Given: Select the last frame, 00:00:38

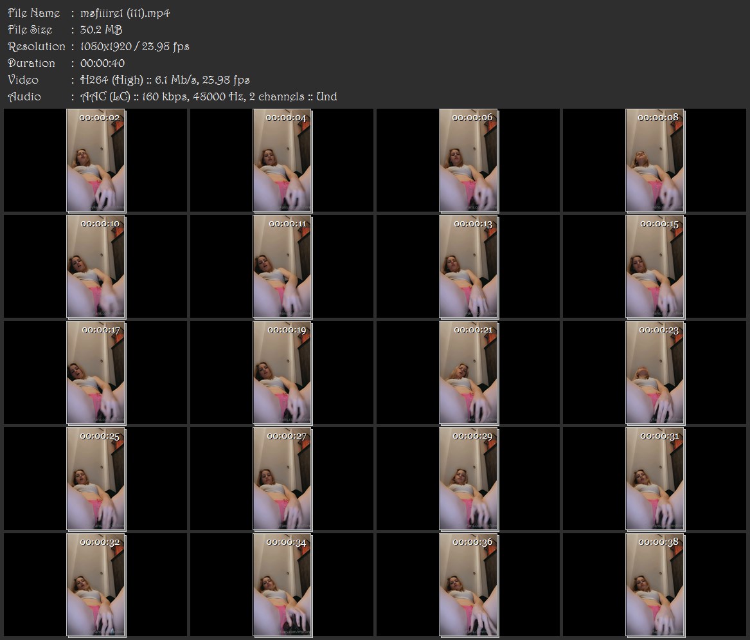Looking at the screenshot, I should 656,585.
